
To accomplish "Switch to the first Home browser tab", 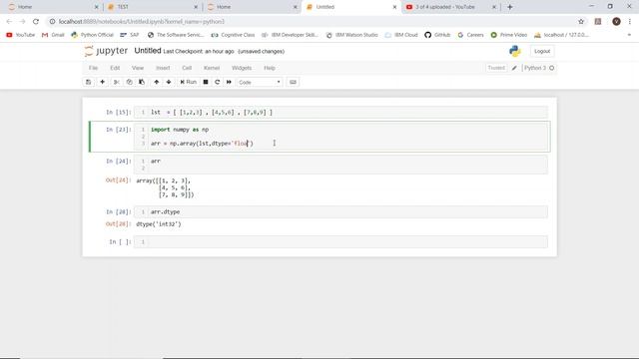I will click(52, 7).
